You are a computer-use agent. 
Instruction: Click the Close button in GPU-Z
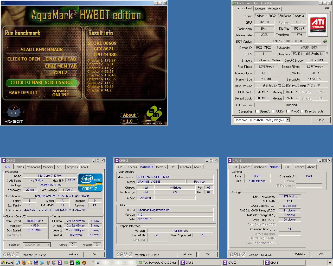point(321,120)
